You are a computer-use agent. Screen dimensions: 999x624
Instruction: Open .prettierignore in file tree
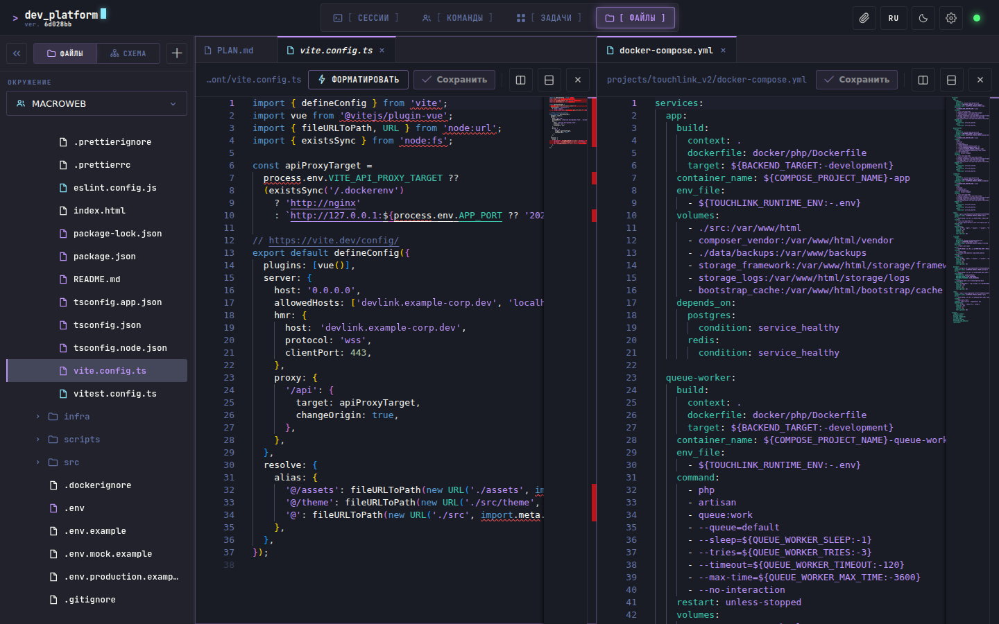97,142
